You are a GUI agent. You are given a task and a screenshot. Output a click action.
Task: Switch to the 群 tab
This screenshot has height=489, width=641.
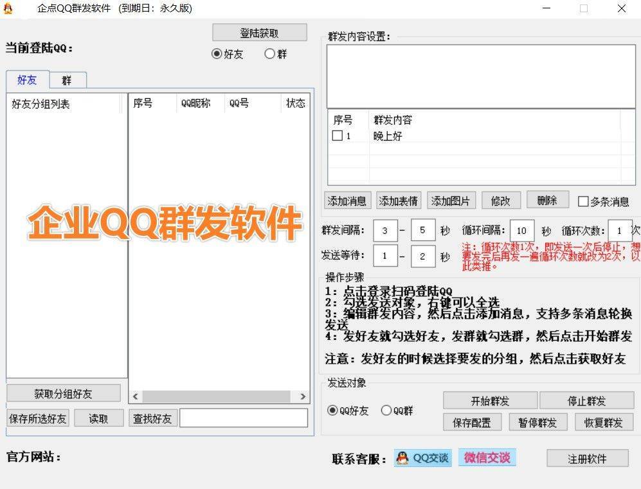tap(66, 80)
